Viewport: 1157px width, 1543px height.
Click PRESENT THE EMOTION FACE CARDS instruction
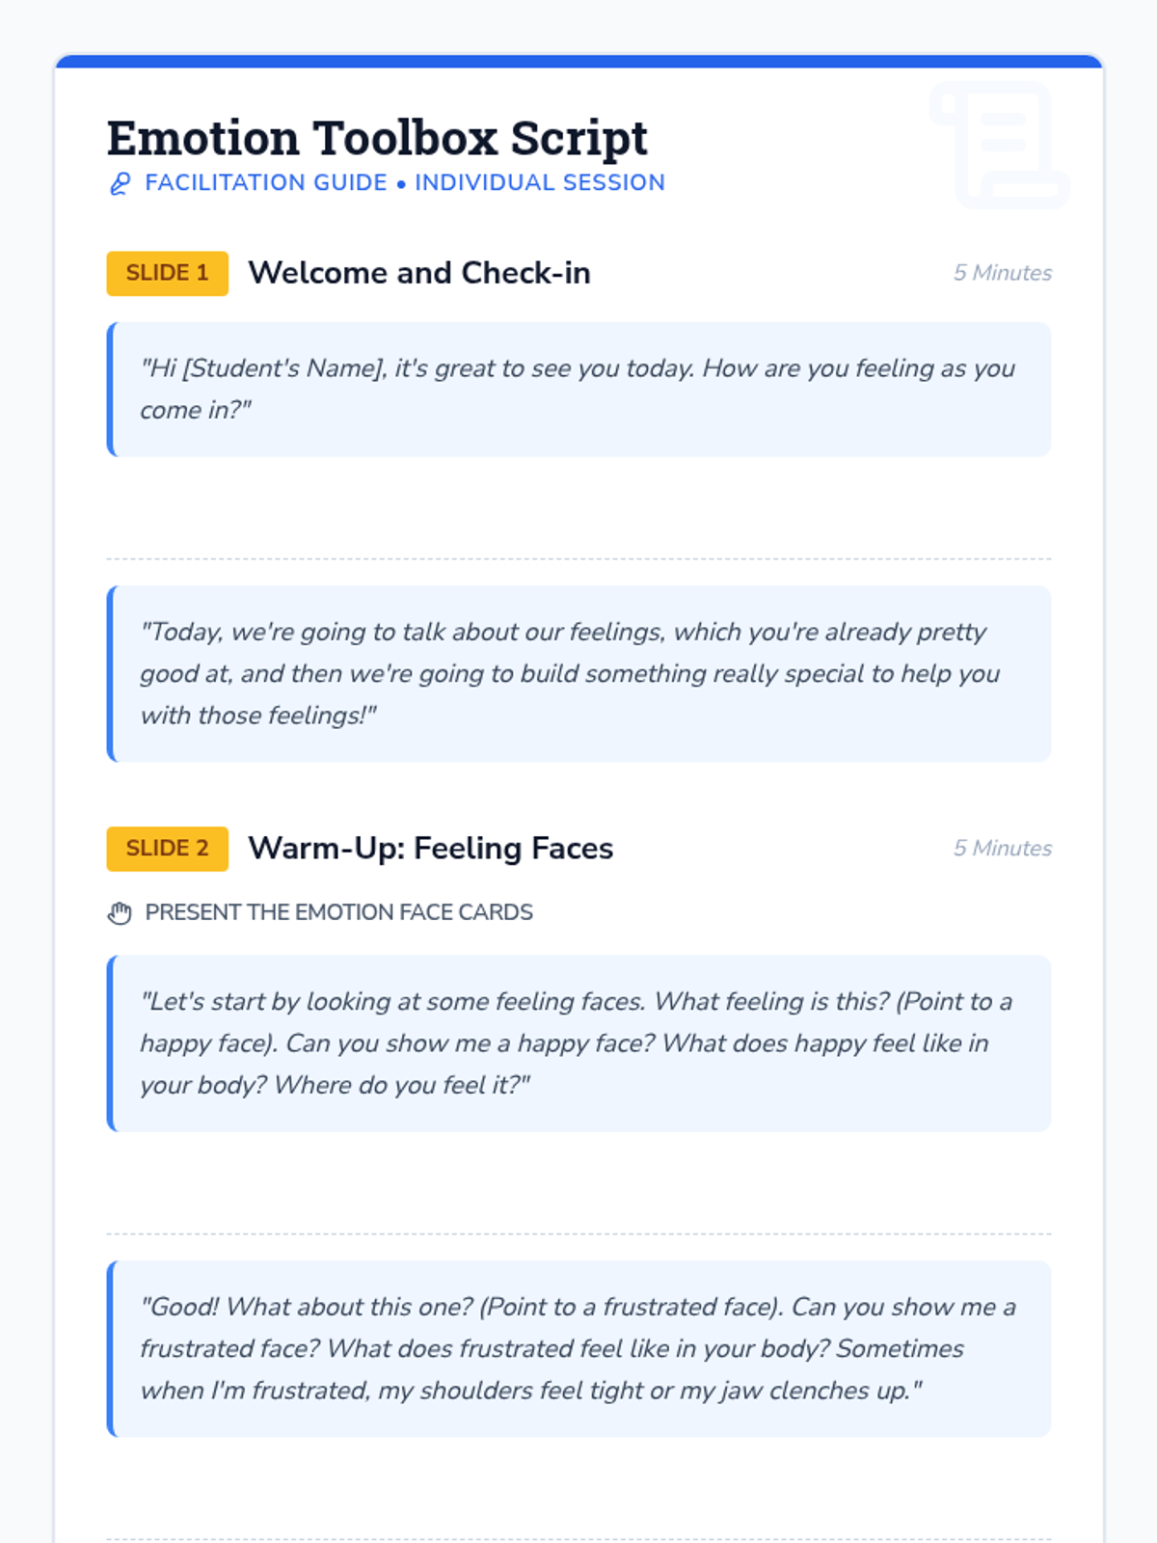[x=338, y=912]
